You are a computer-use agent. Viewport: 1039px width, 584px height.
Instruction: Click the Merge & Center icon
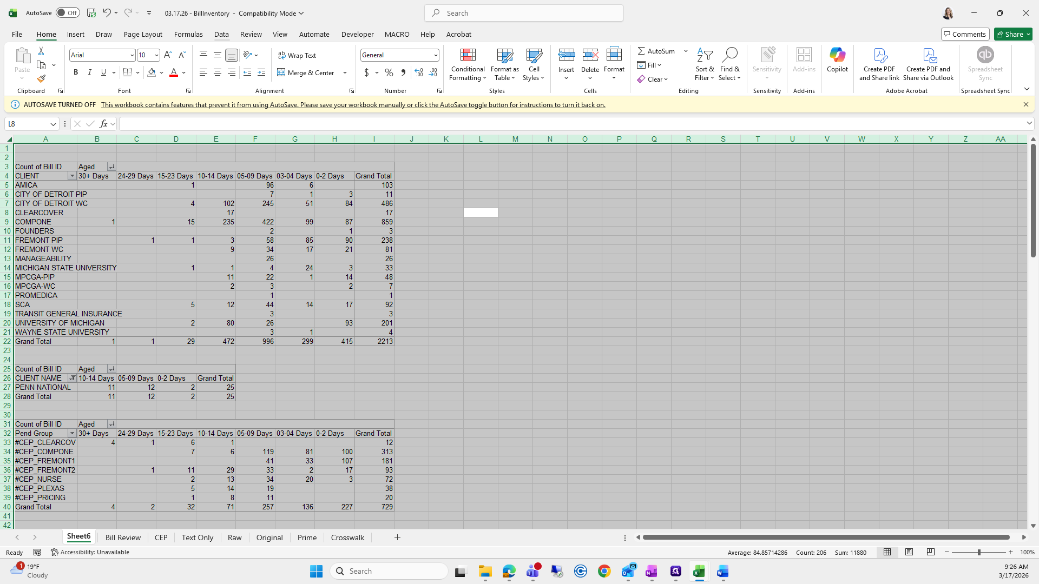tap(281, 72)
